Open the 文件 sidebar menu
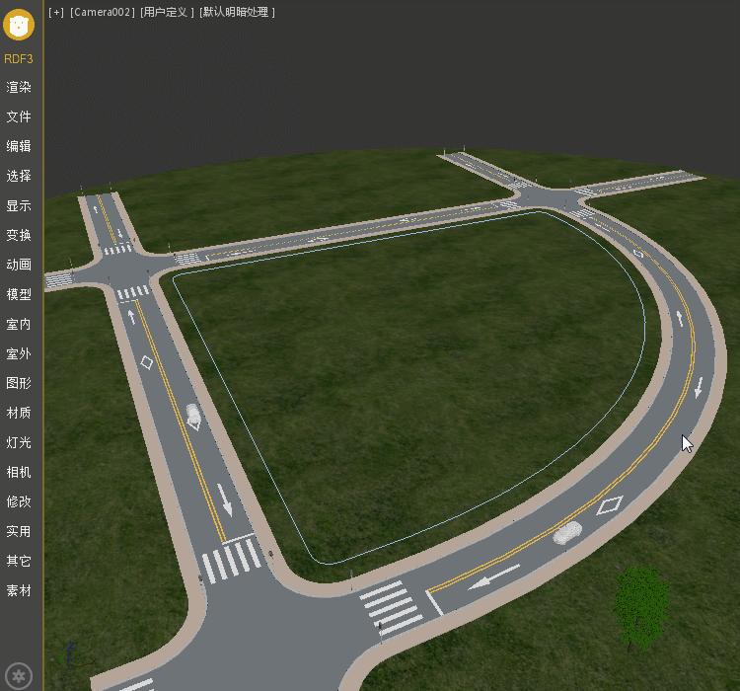740x691 pixels. 19,116
